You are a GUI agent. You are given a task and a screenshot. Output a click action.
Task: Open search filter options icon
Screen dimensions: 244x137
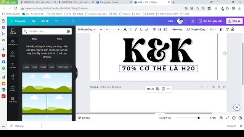click(x=69, y=31)
